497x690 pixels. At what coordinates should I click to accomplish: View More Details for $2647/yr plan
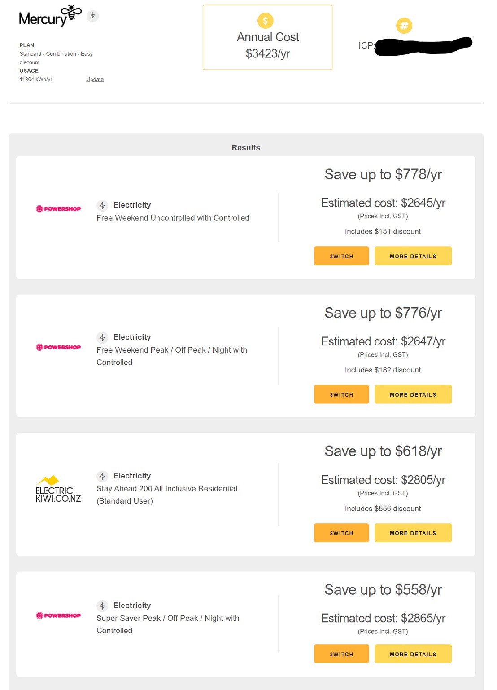tap(413, 394)
